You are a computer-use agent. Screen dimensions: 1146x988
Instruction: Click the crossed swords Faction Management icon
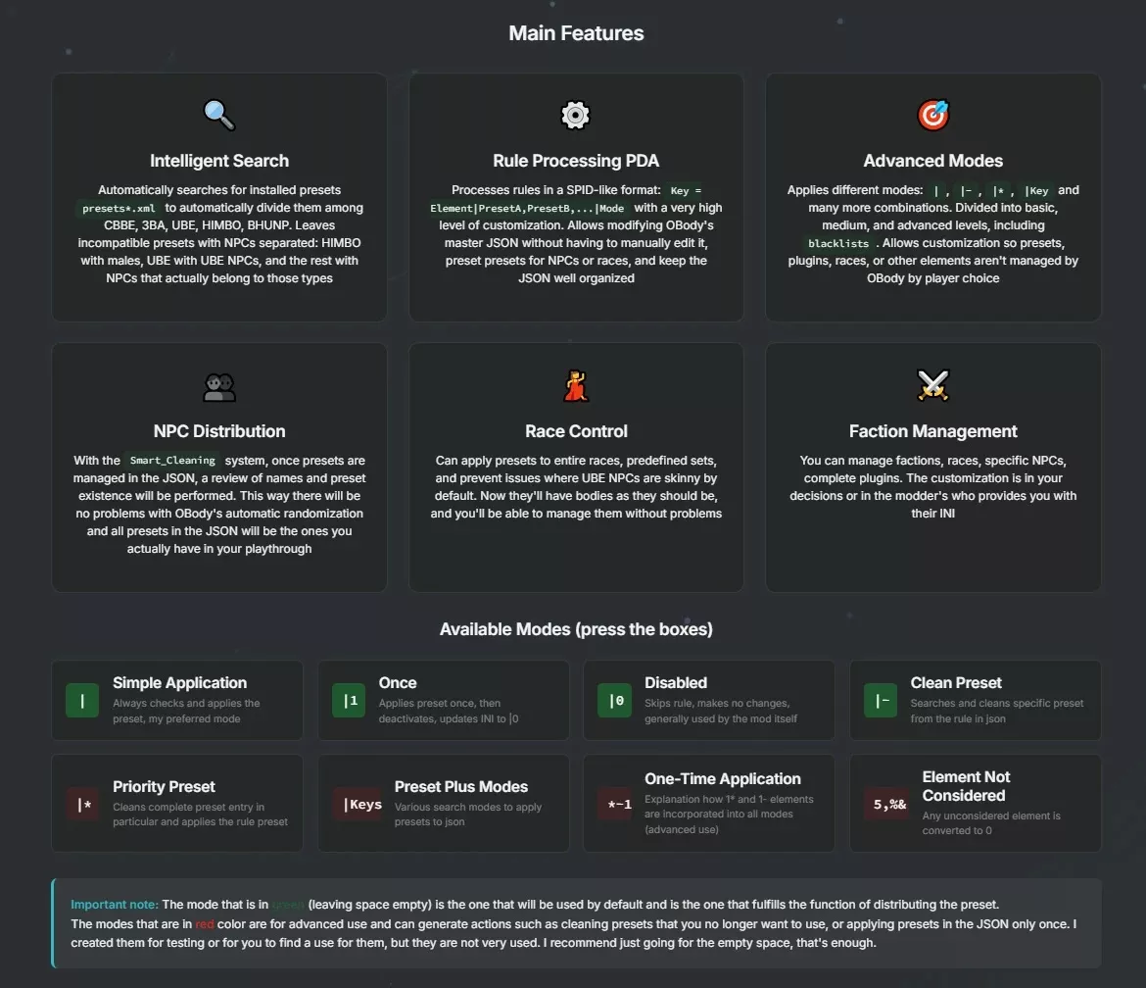[932, 385]
